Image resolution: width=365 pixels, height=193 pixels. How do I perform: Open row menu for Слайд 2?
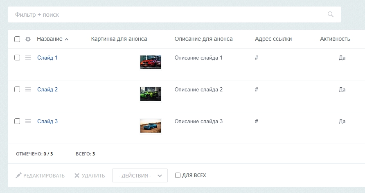28,89
